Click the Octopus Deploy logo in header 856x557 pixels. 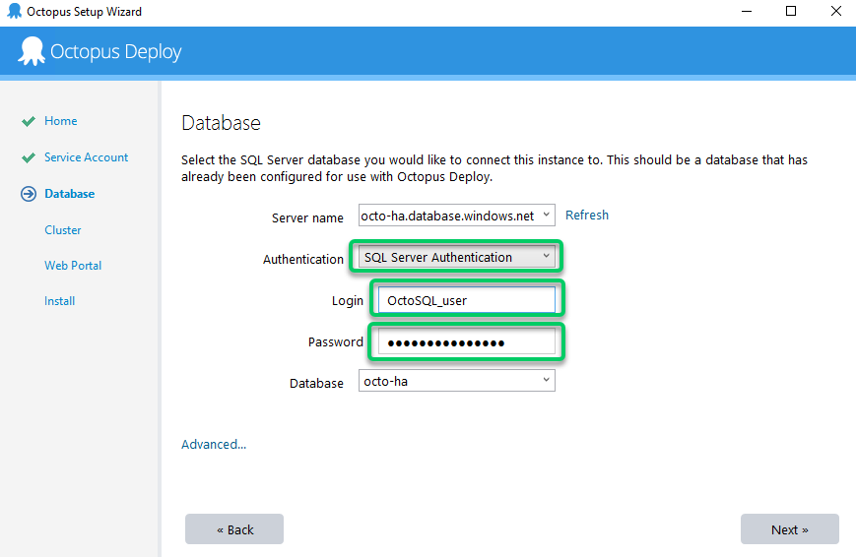(32, 51)
